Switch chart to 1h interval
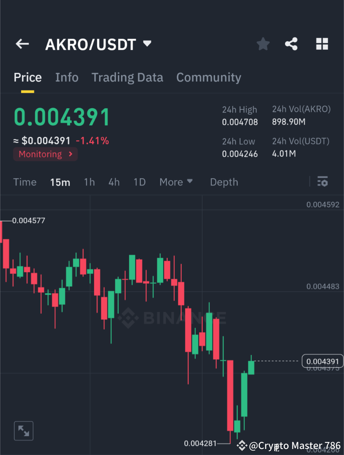The image size is (344, 455). (x=89, y=182)
